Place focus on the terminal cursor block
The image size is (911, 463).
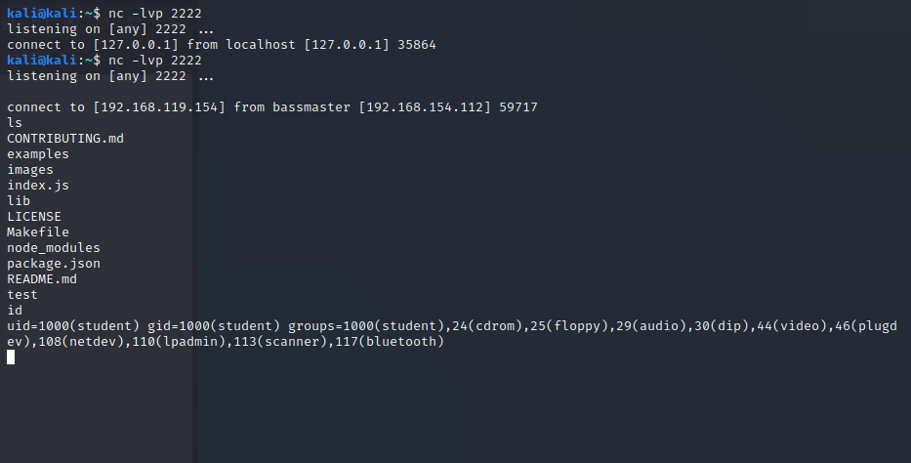[11, 357]
